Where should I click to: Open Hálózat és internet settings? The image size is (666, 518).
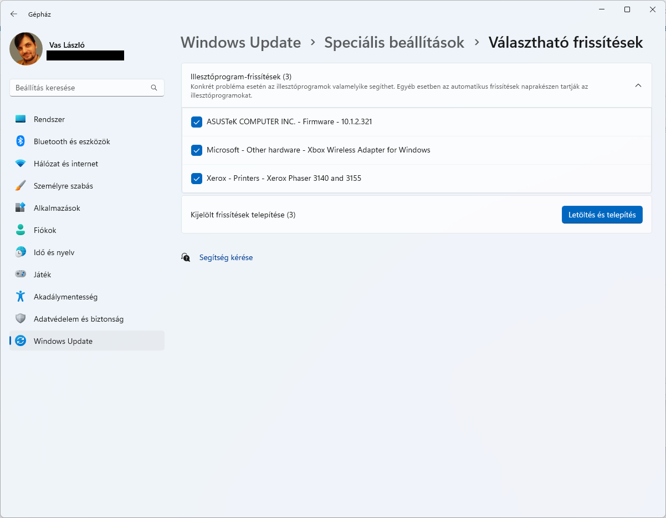(x=87, y=164)
